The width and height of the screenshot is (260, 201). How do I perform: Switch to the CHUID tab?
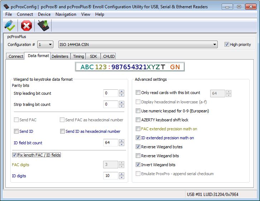109,56
